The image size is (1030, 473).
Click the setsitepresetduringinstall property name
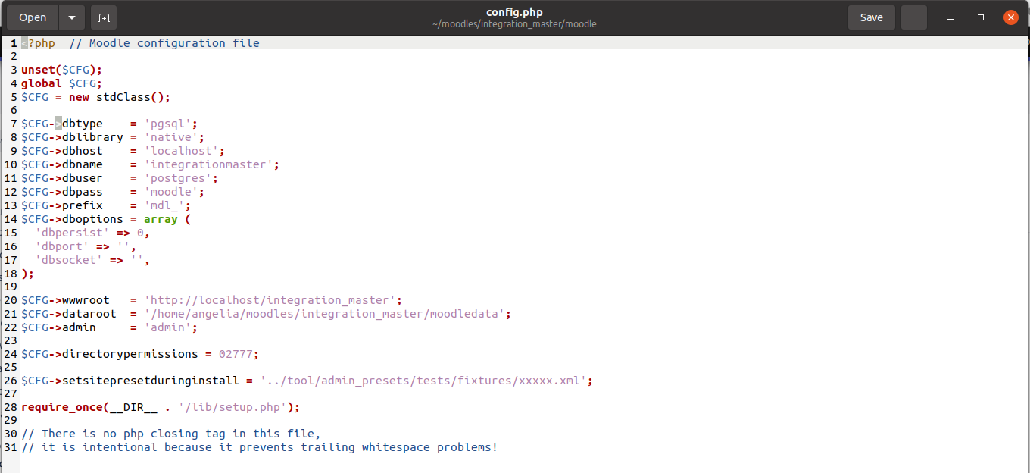(x=151, y=381)
